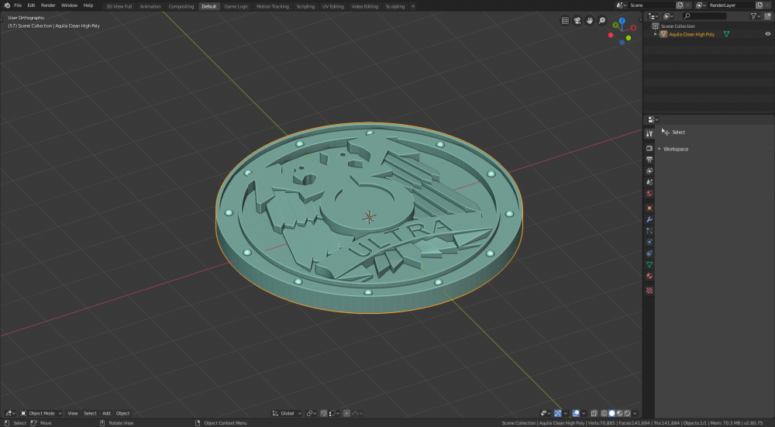Open the Modifiers wrench properties tab
The image size is (775, 427).
tap(649, 219)
